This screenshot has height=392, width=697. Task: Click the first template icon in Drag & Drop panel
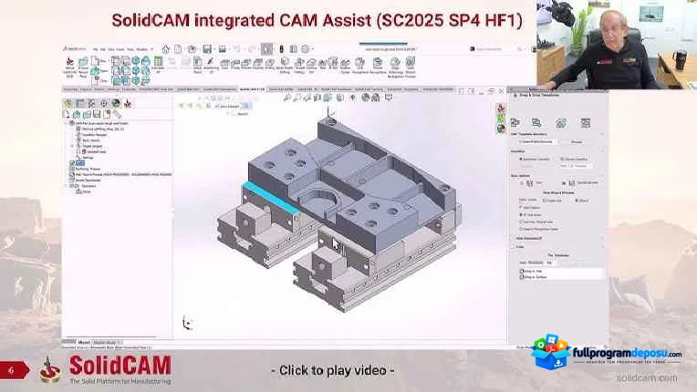coord(515,122)
